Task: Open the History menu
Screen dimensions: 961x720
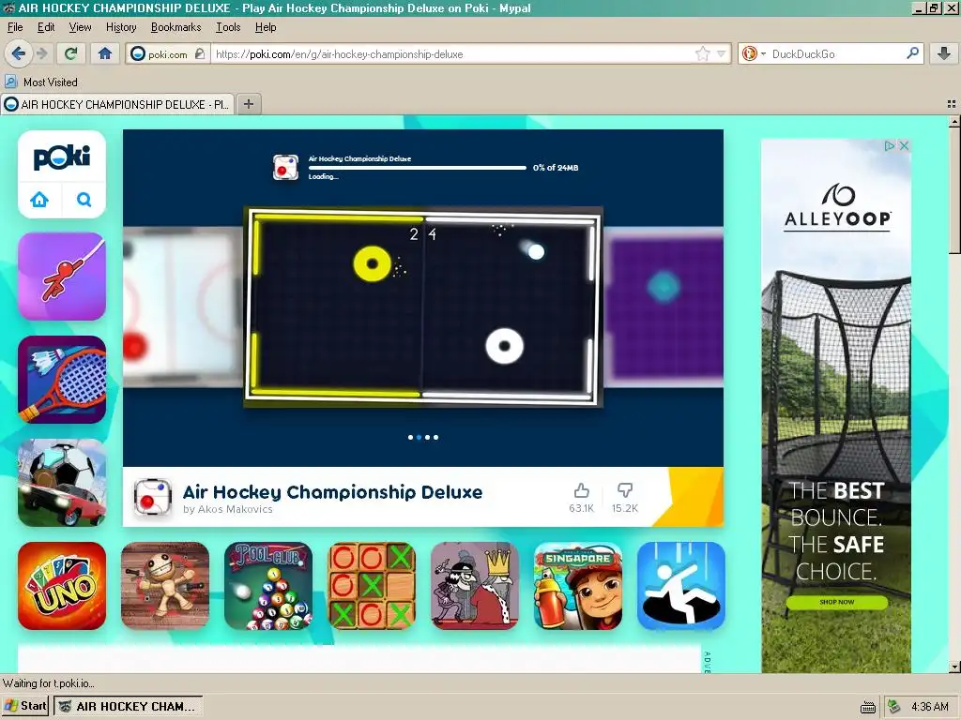Action: click(121, 27)
